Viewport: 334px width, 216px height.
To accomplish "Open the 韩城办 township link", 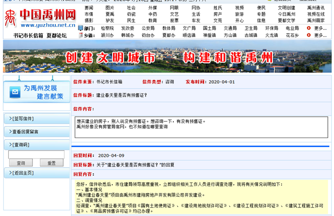I will click(x=127, y=35).
